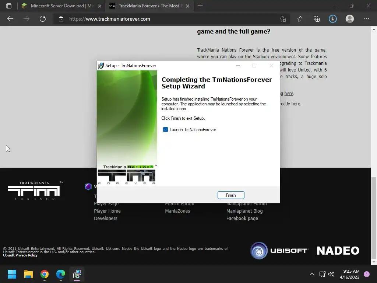377x283 pixels.
Task: Show hidden system tray icons
Action: coord(312,274)
